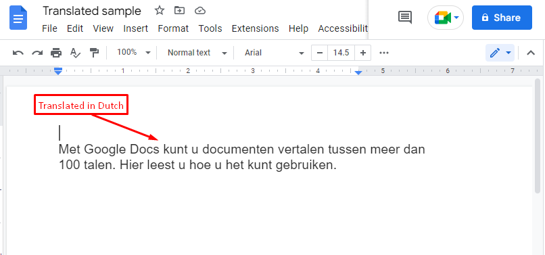Open comment history icon

(x=405, y=18)
